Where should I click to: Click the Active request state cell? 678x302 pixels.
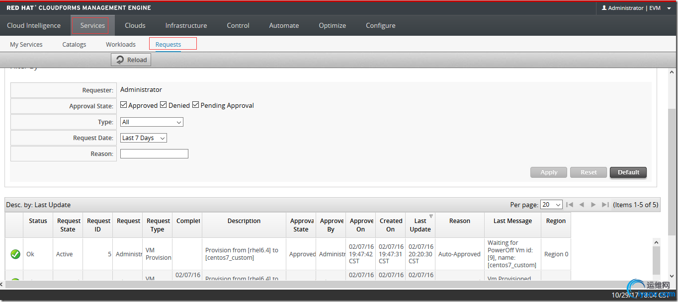pyautogui.click(x=68, y=254)
